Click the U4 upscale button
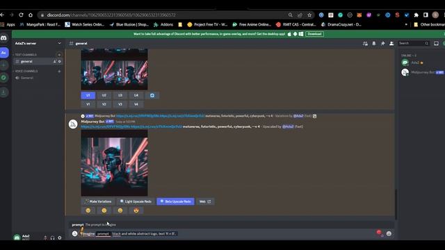This screenshot has height=250, width=445. point(136,96)
